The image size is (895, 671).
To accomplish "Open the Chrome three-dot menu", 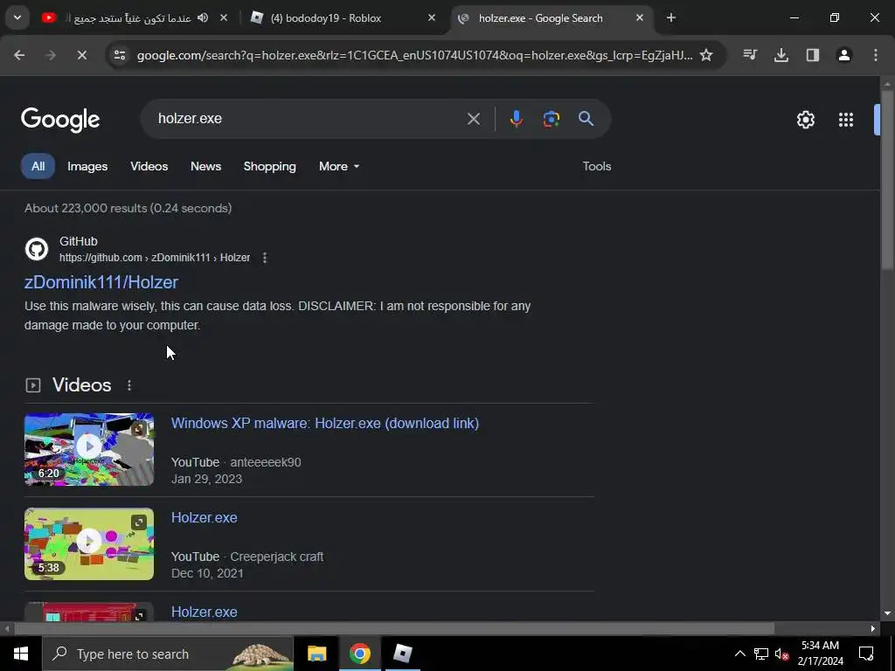I will pos(876,55).
